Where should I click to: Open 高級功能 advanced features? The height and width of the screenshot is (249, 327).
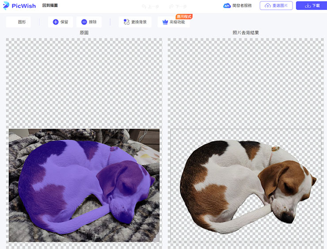coord(174,22)
